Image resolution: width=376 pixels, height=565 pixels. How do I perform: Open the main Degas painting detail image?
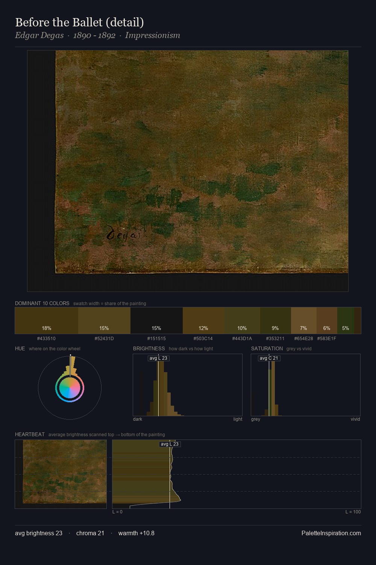point(188,171)
